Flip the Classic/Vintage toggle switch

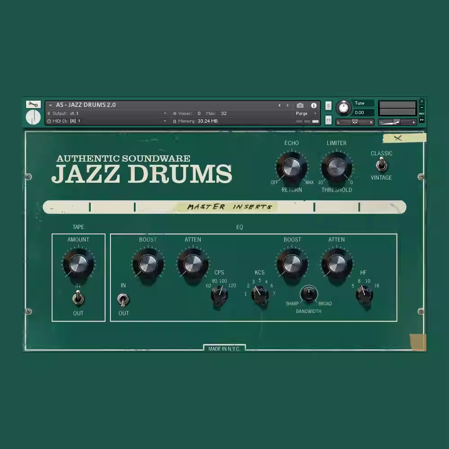tap(381, 165)
